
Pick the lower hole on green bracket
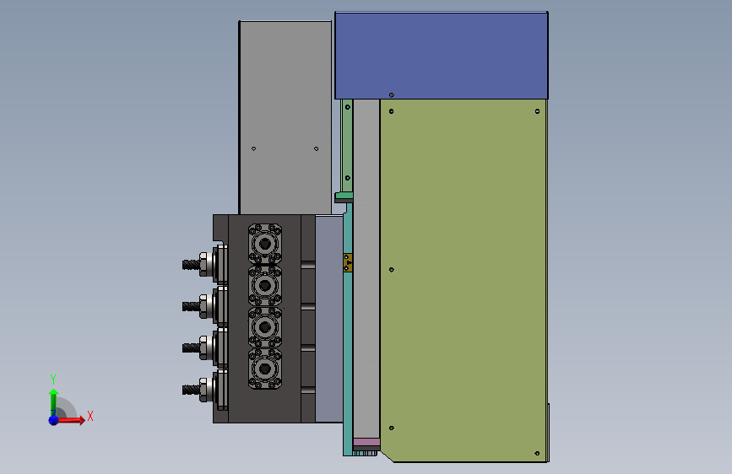tap(347, 178)
